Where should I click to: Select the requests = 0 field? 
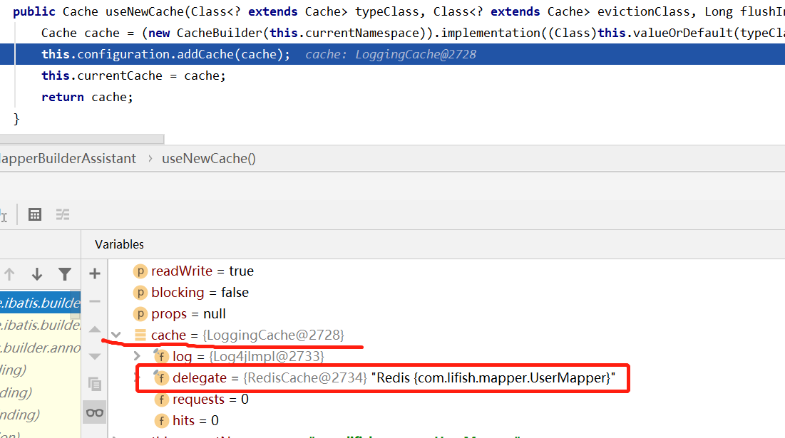click(x=201, y=400)
